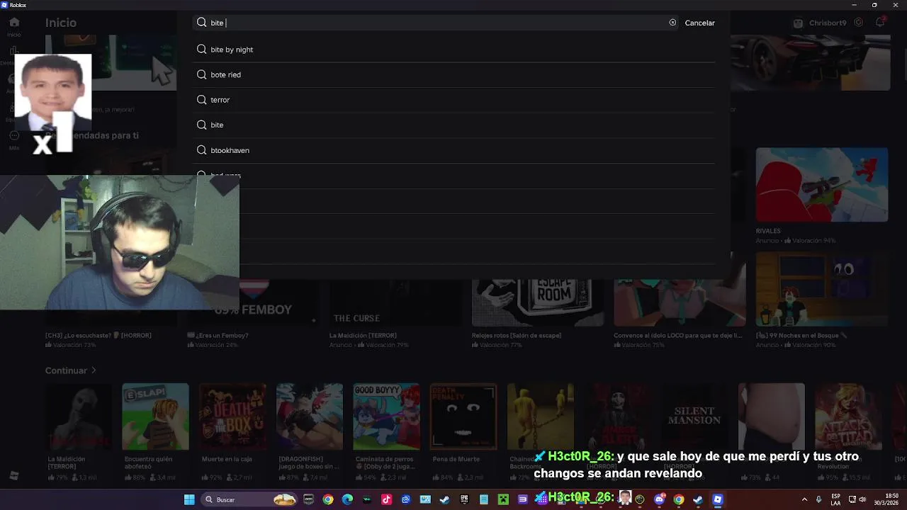Launch Microsoft Edge from the taskbar

click(347, 499)
